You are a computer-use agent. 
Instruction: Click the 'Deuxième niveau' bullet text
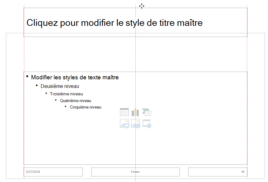(60, 86)
